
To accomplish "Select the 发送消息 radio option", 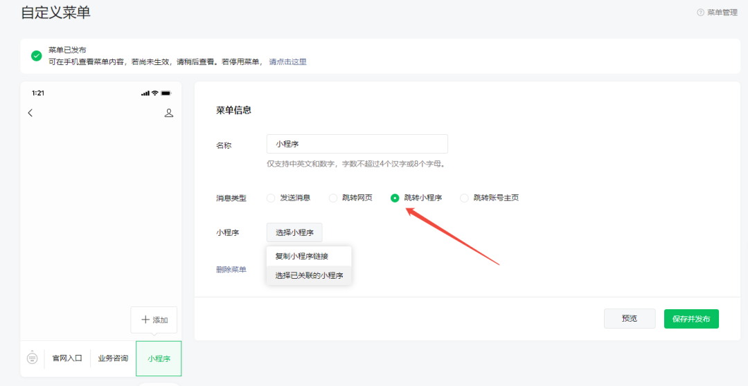I will click(271, 198).
